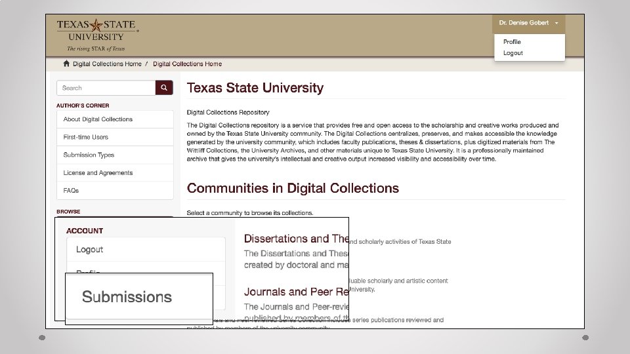Click Communities in Digital Collections heading

293,188
